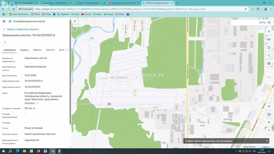Switch to the Купить дом, дачу tab

click(x=124, y=3)
